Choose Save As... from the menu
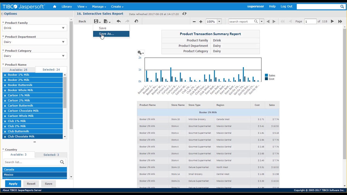This screenshot has width=347, height=195. [x=111, y=34]
